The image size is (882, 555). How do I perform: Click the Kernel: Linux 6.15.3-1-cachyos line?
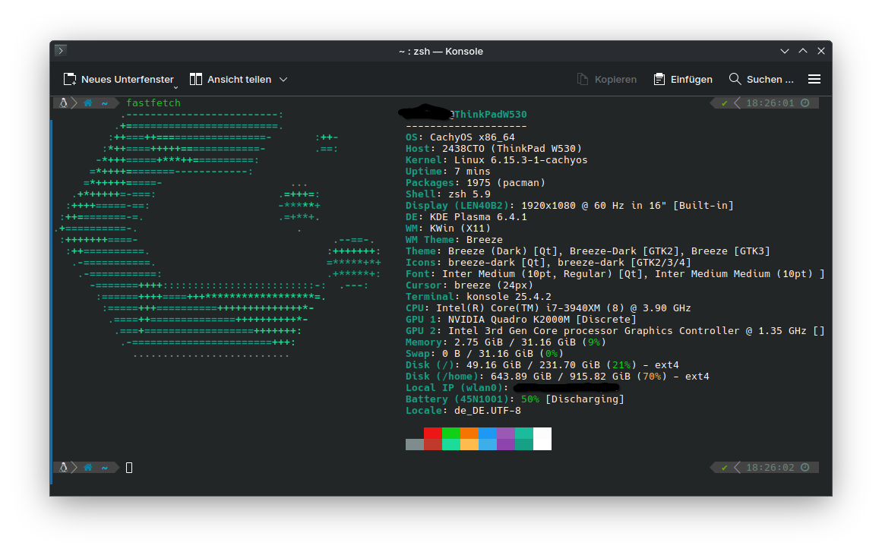coord(497,159)
